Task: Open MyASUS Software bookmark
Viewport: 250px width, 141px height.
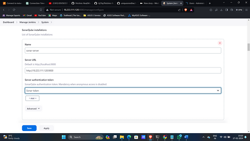Action: (139, 15)
